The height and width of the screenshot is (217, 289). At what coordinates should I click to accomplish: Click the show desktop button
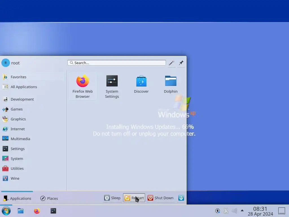click(282, 211)
